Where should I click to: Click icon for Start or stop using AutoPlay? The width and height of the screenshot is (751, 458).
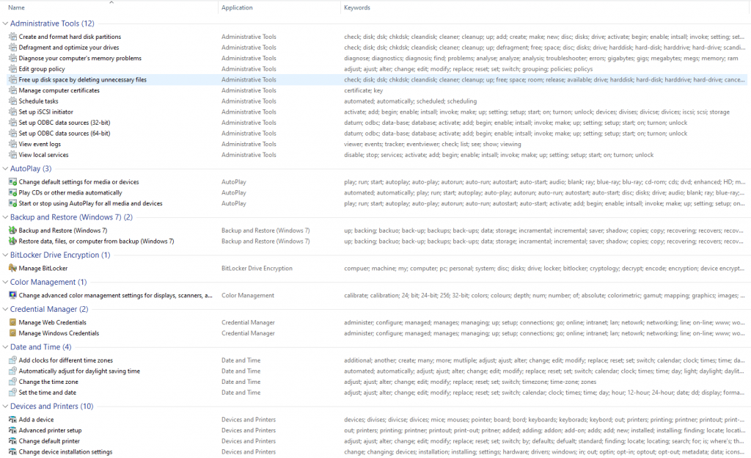pos(13,203)
